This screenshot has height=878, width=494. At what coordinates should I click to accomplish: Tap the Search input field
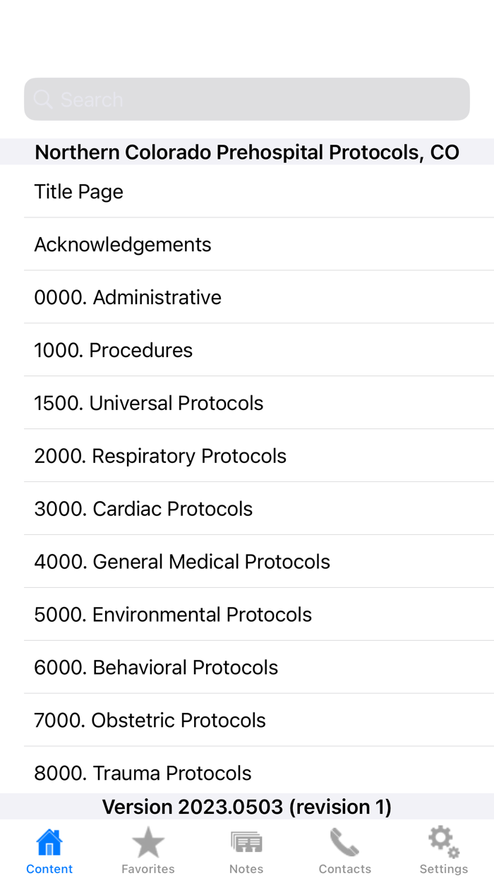click(247, 99)
